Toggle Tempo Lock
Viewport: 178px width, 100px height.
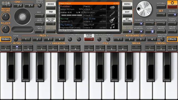(x=172, y=24)
